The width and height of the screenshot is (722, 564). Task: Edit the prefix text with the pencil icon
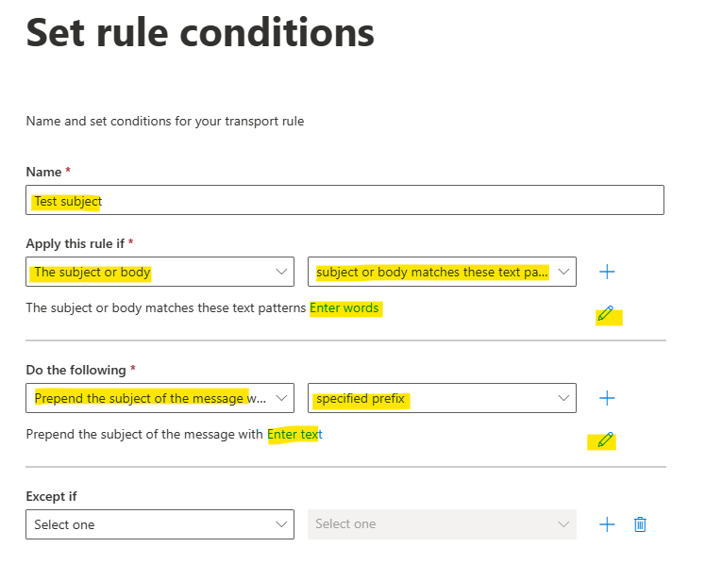click(x=606, y=440)
